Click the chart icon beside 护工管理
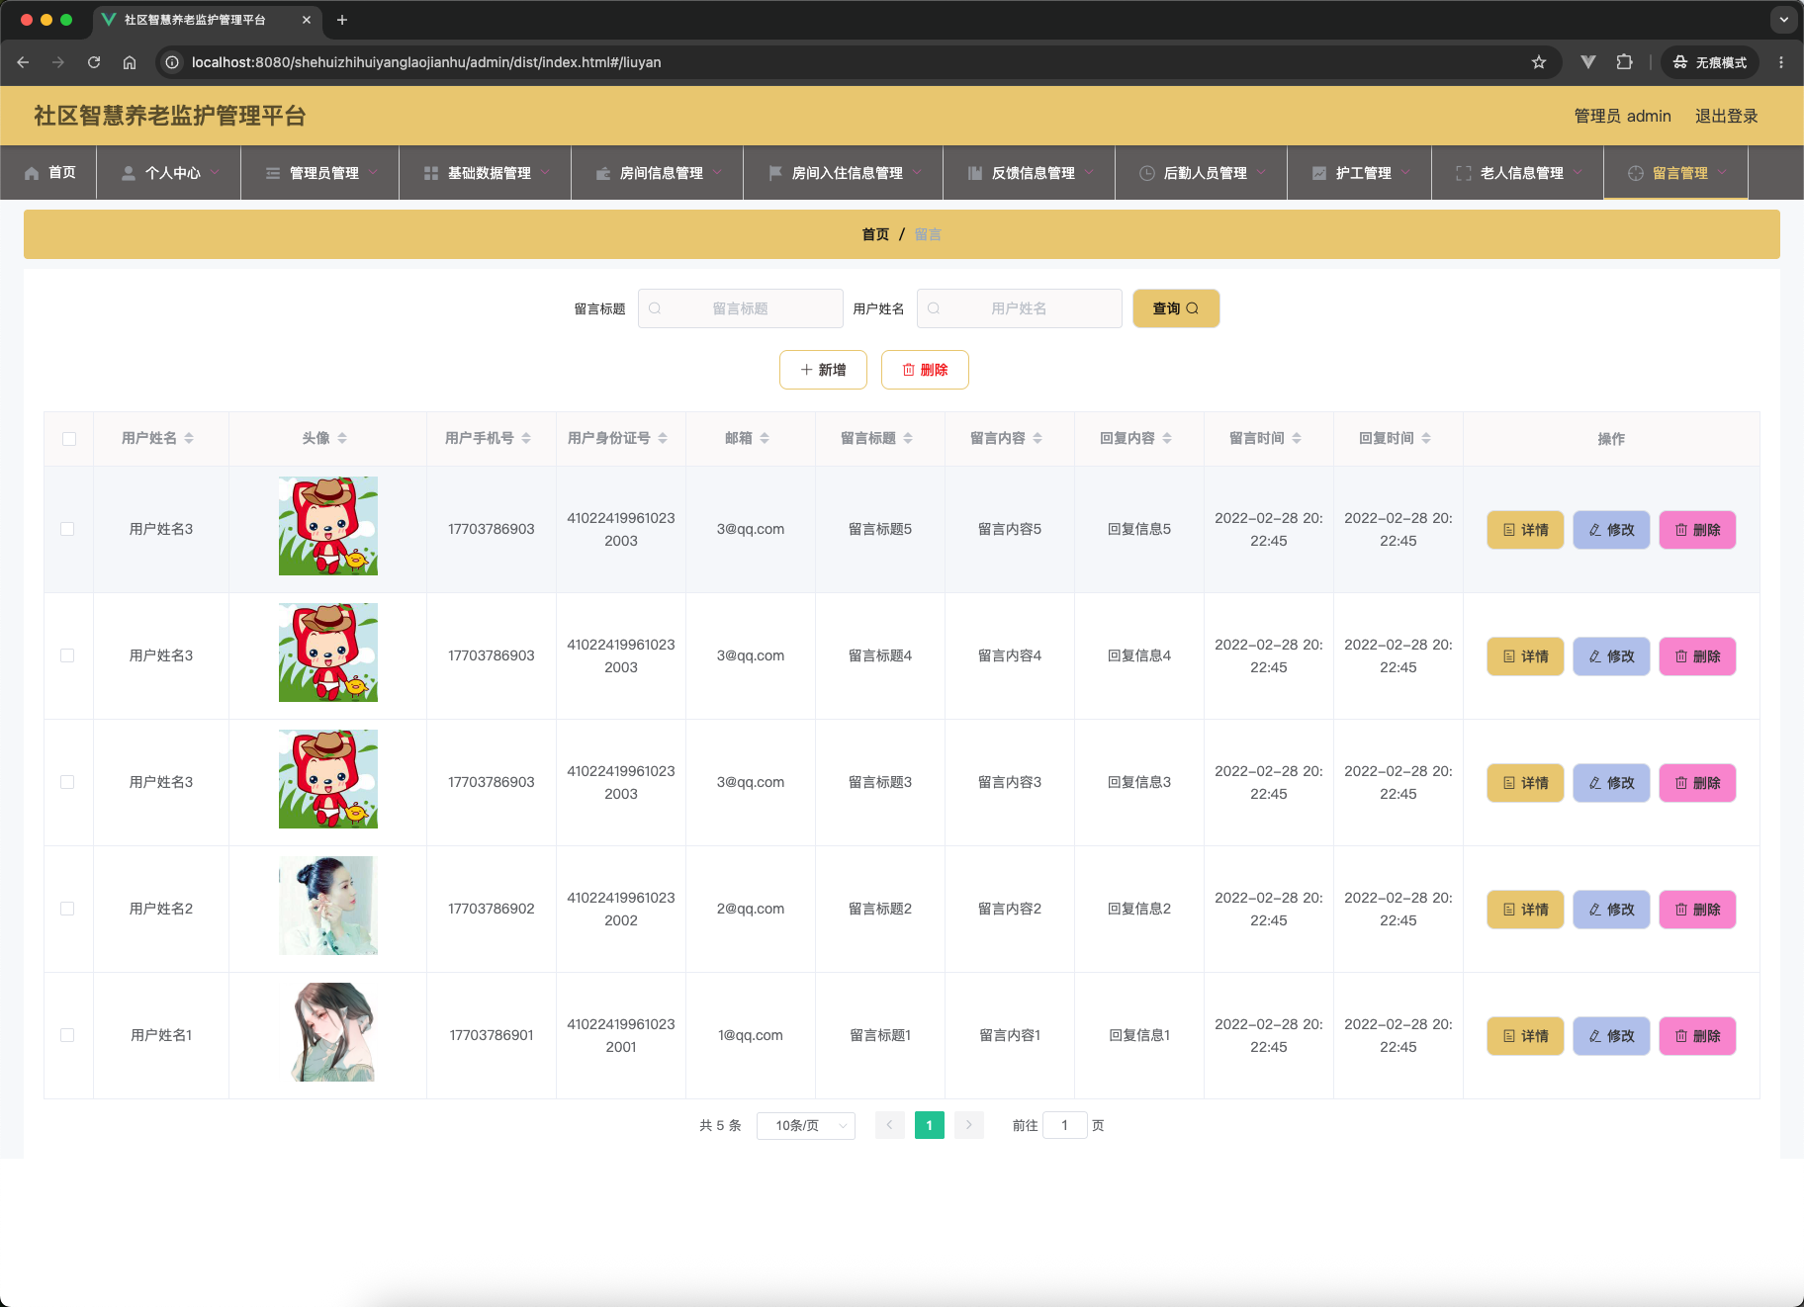Screen dimensions: 1804x1307 (1319, 173)
